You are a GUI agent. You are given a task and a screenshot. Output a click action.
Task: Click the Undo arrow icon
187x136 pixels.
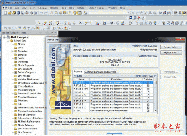click(41, 13)
